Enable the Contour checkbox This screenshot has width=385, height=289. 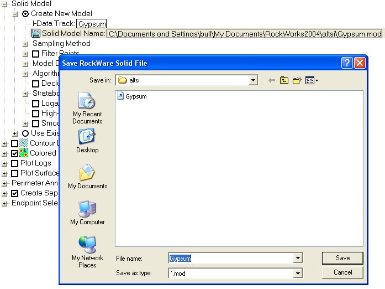15,143
